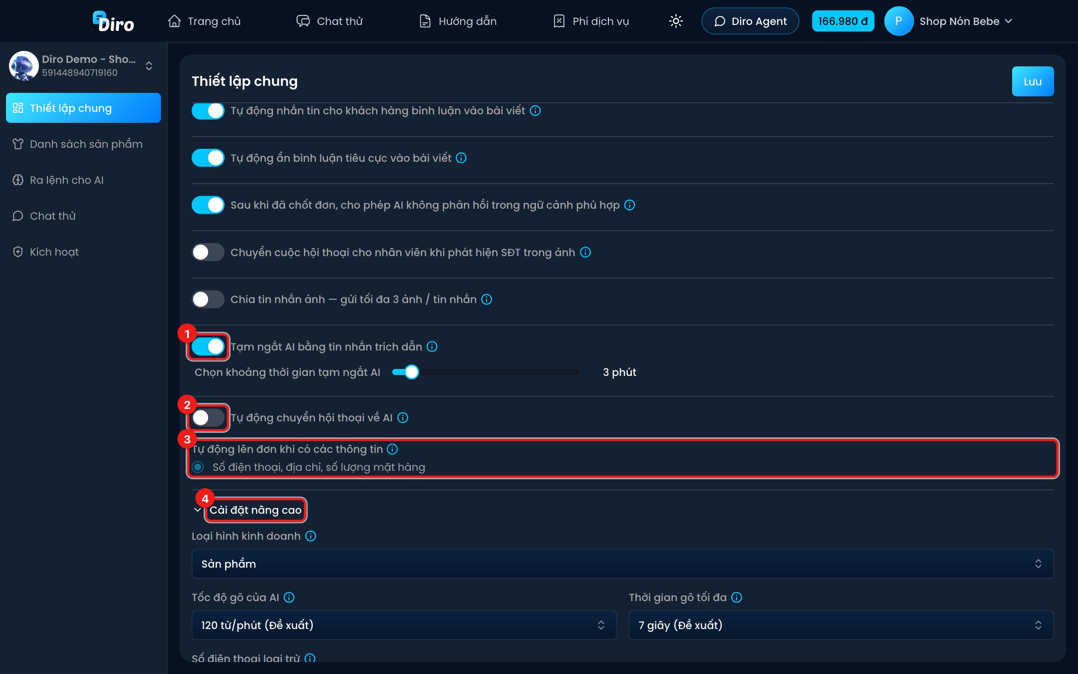The width and height of the screenshot is (1078, 674).
Task: Click info icon next to Loại hình kinh doanh
Action: 310,536
